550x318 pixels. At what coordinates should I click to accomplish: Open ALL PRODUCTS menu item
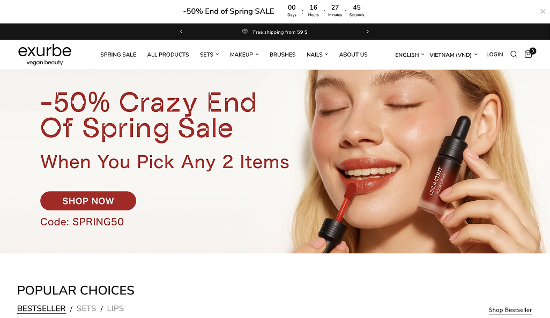coord(168,55)
